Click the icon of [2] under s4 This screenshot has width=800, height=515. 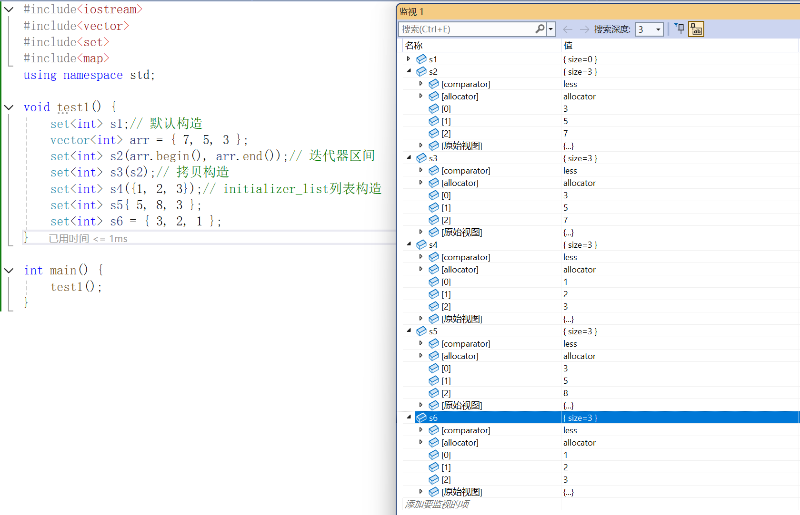click(x=434, y=306)
